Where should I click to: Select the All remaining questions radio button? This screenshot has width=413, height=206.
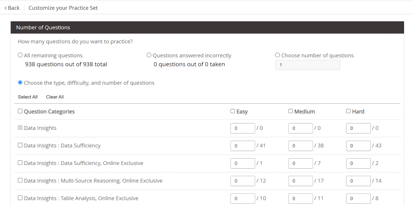(20, 55)
